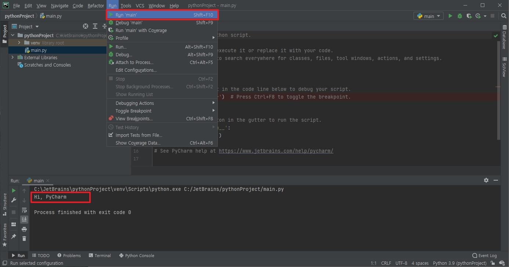This screenshot has height=267, width=509.
Task: Pin the Run tab with the pin icon
Action: click(x=14, y=236)
